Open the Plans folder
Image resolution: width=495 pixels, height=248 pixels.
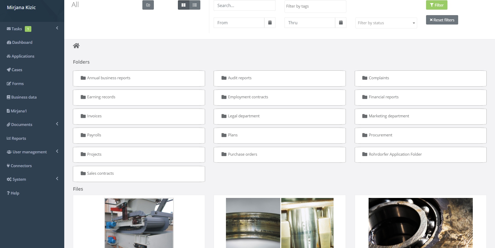280,136
